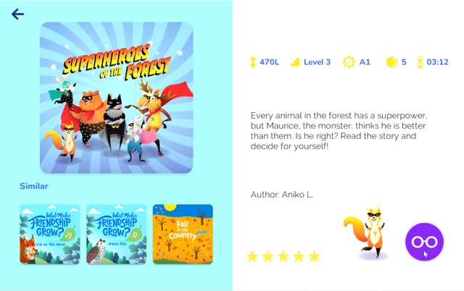Click the Author: Aniko L. text
This screenshot has width=464, height=291.
[x=282, y=195]
